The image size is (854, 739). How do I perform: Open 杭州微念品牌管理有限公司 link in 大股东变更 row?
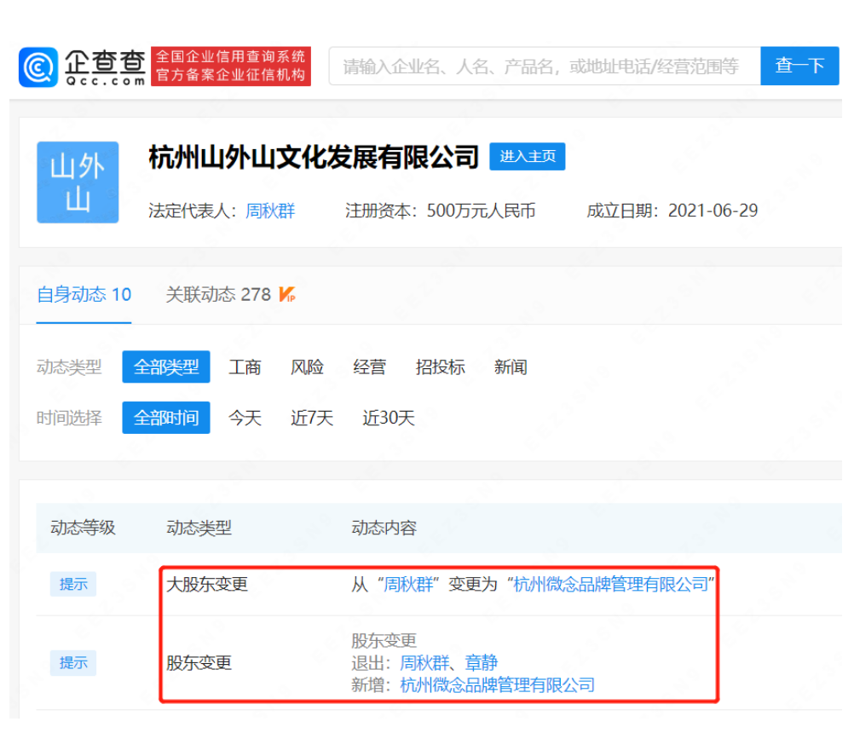tap(610, 585)
